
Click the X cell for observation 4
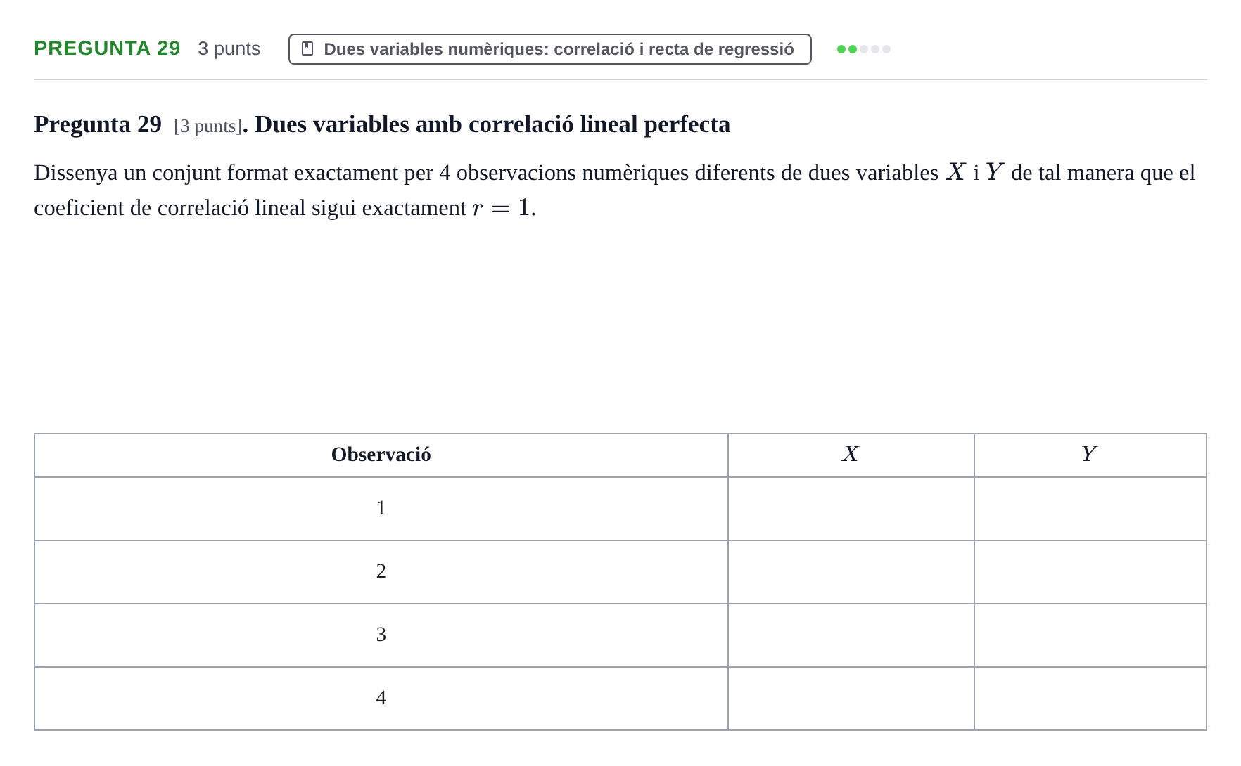[851, 699]
